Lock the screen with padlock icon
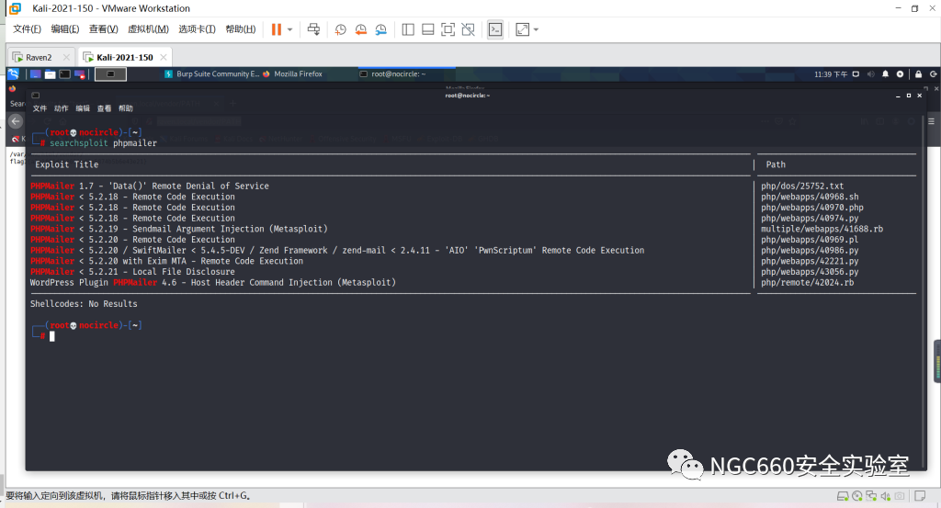This screenshot has height=508, width=941. click(x=918, y=74)
